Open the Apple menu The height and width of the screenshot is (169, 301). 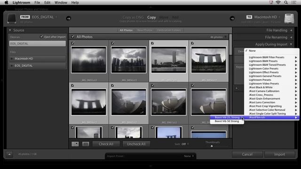coord(6,2)
